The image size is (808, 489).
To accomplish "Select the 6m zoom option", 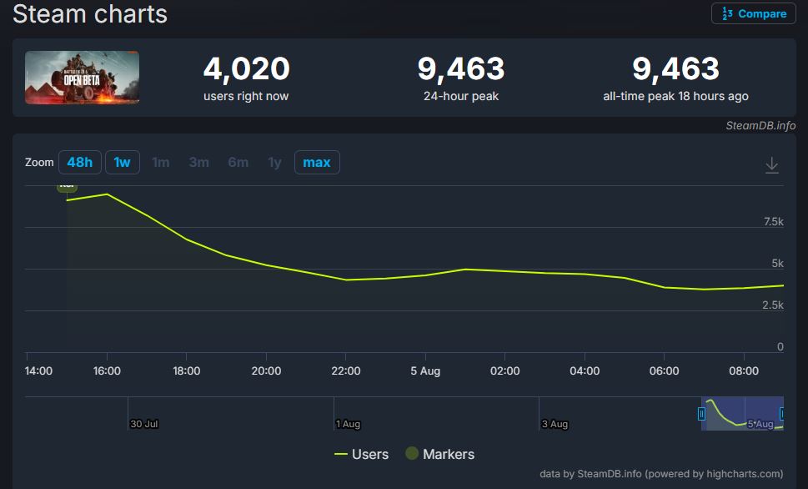I will point(238,162).
